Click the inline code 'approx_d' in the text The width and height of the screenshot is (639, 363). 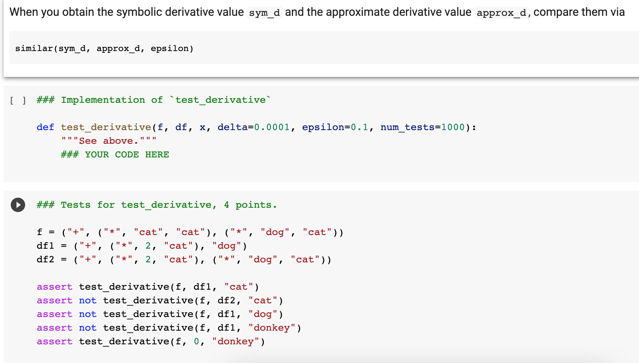[x=501, y=13]
